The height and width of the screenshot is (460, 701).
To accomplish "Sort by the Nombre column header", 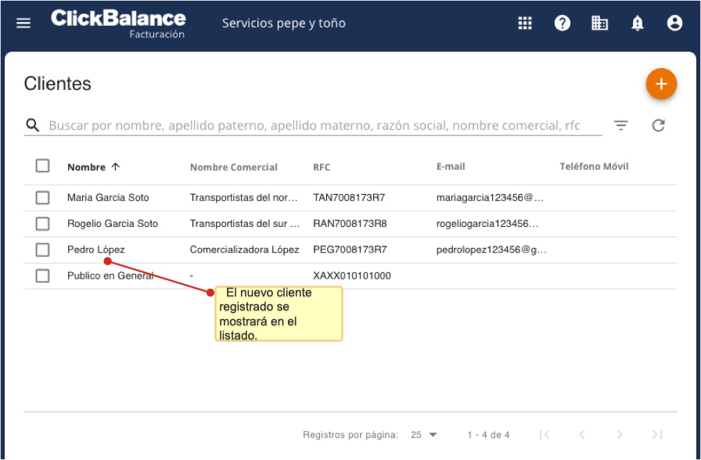I will point(86,167).
